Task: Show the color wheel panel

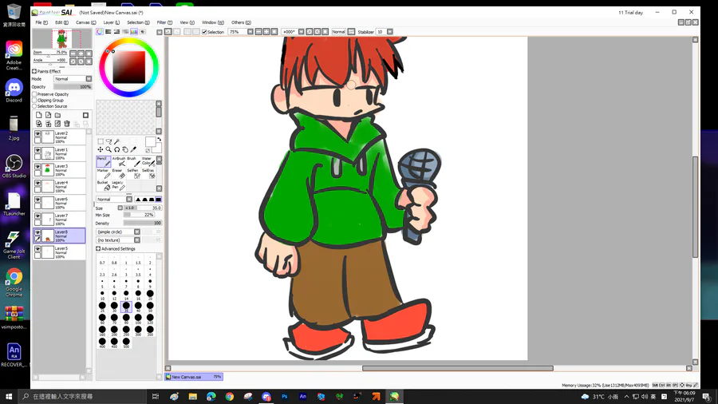Action: (x=100, y=32)
